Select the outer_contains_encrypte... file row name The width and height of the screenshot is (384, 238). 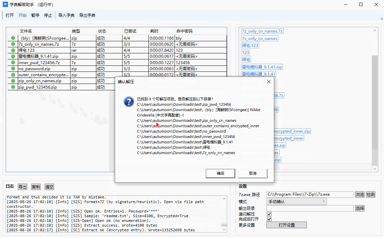[44, 75]
